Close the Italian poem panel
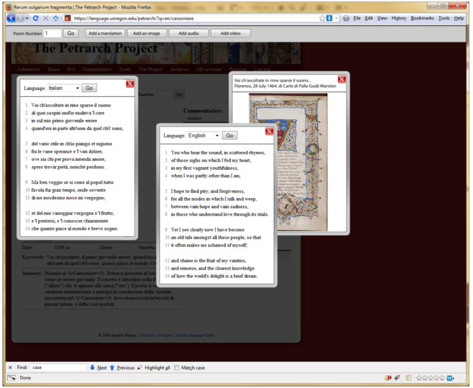The image size is (473, 388). 130,83
